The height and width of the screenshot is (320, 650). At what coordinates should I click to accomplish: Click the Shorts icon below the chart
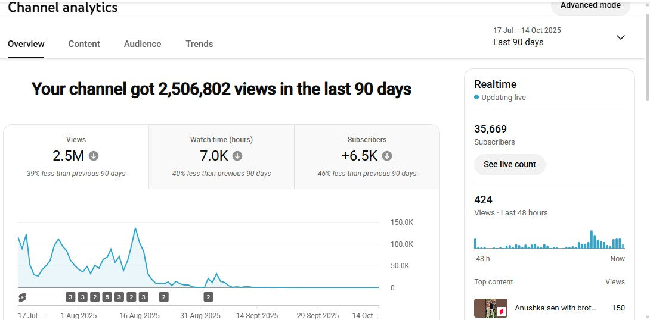click(x=22, y=297)
